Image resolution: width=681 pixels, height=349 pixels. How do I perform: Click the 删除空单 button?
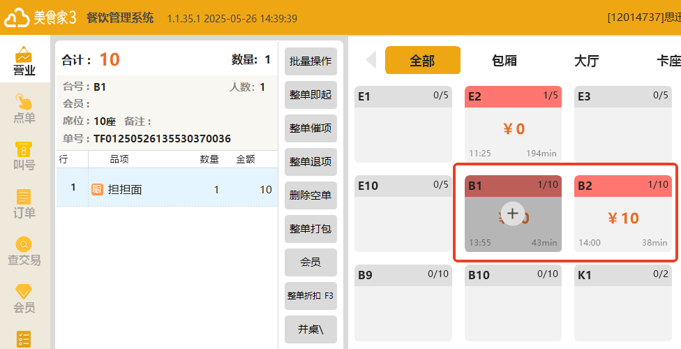(310, 195)
